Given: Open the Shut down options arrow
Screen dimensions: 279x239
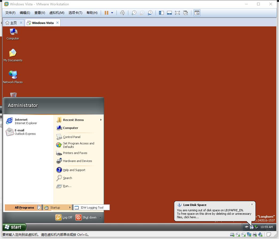Looking at the screenshot, I should [100, 217].
